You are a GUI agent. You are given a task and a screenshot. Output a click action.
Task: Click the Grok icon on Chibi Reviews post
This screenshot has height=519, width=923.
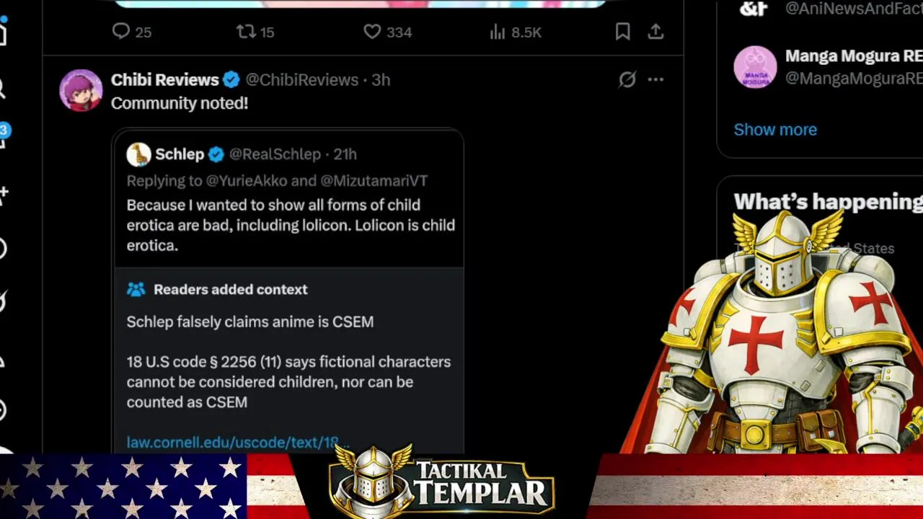[x=627, y=79]
